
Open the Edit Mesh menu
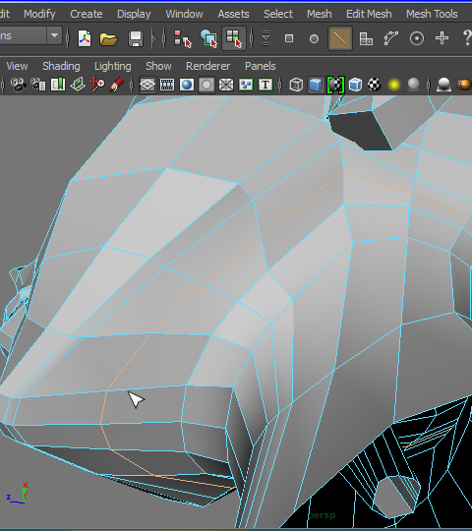pos(369,14)
